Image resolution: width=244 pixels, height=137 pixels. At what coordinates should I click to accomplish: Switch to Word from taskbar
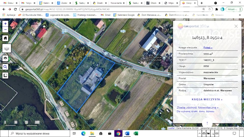127,133
